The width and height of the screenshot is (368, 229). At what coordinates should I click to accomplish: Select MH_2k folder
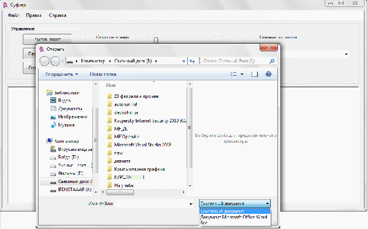tap(117, 129)
